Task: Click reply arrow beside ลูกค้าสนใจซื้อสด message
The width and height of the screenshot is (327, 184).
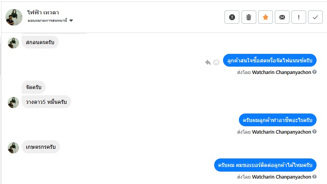Action: pos(208,62)
